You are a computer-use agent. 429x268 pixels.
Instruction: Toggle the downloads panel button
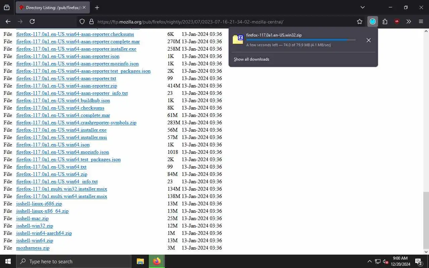tap(373, 21)
